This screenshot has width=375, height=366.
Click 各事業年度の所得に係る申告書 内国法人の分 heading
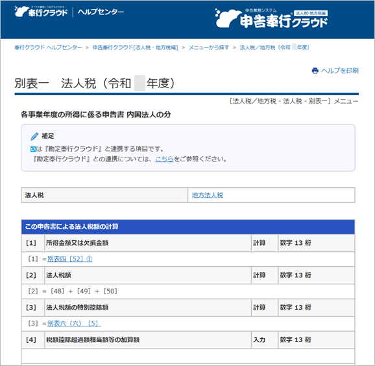pos(96,115)
